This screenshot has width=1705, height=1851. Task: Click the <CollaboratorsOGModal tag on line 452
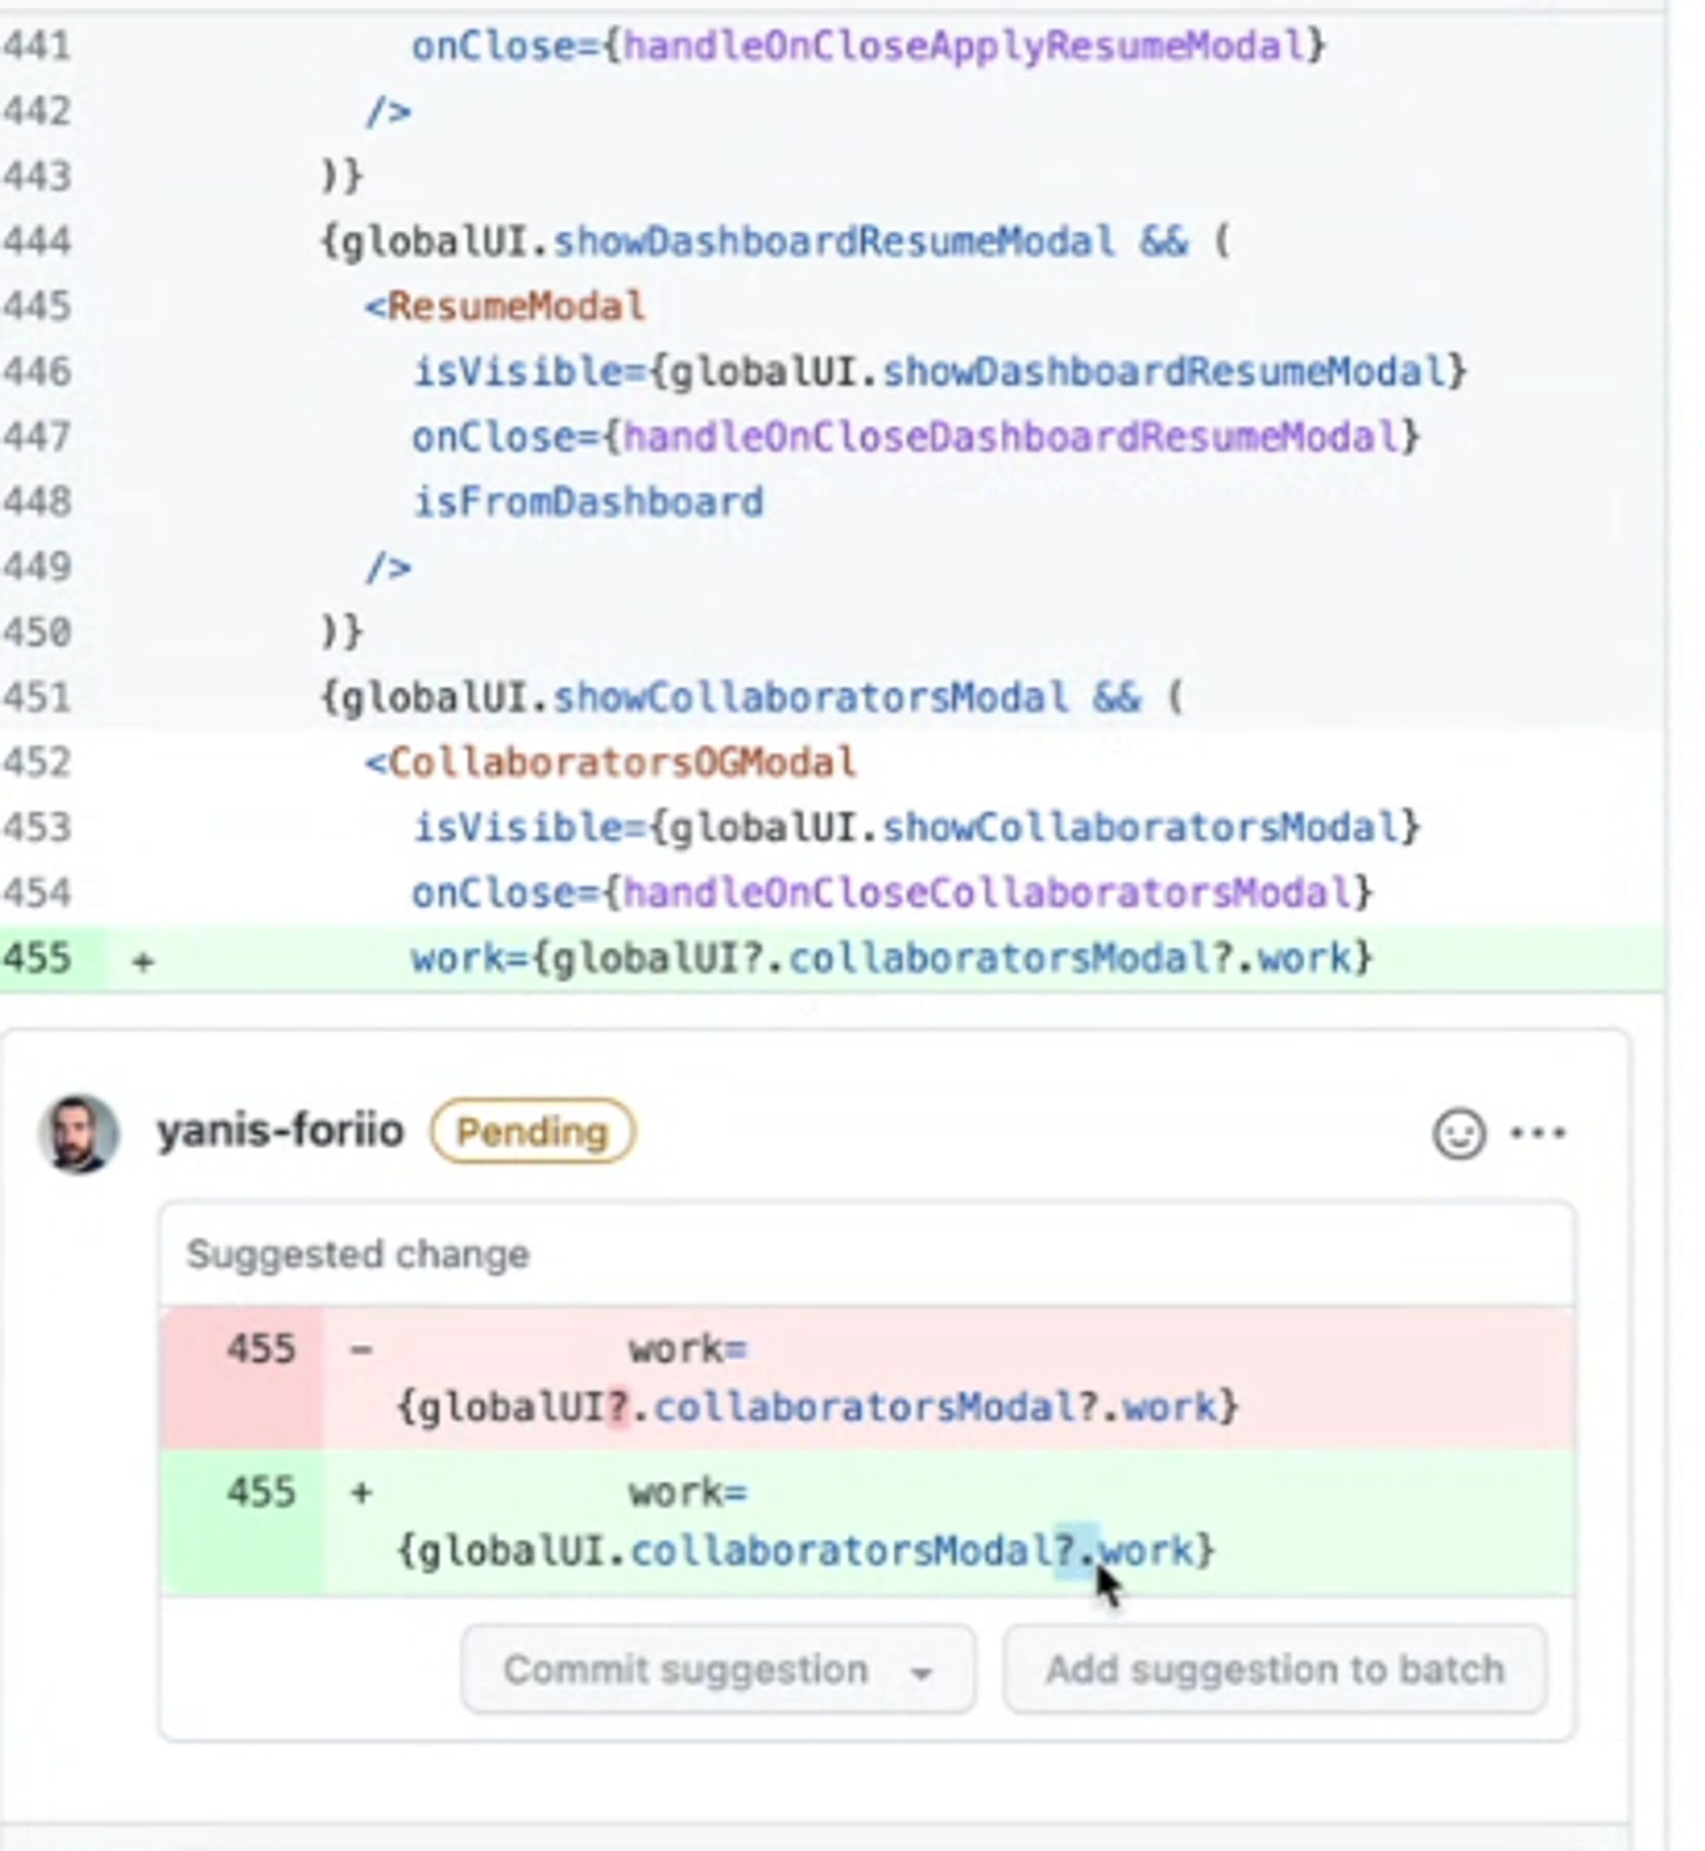[x=610, y=762]
